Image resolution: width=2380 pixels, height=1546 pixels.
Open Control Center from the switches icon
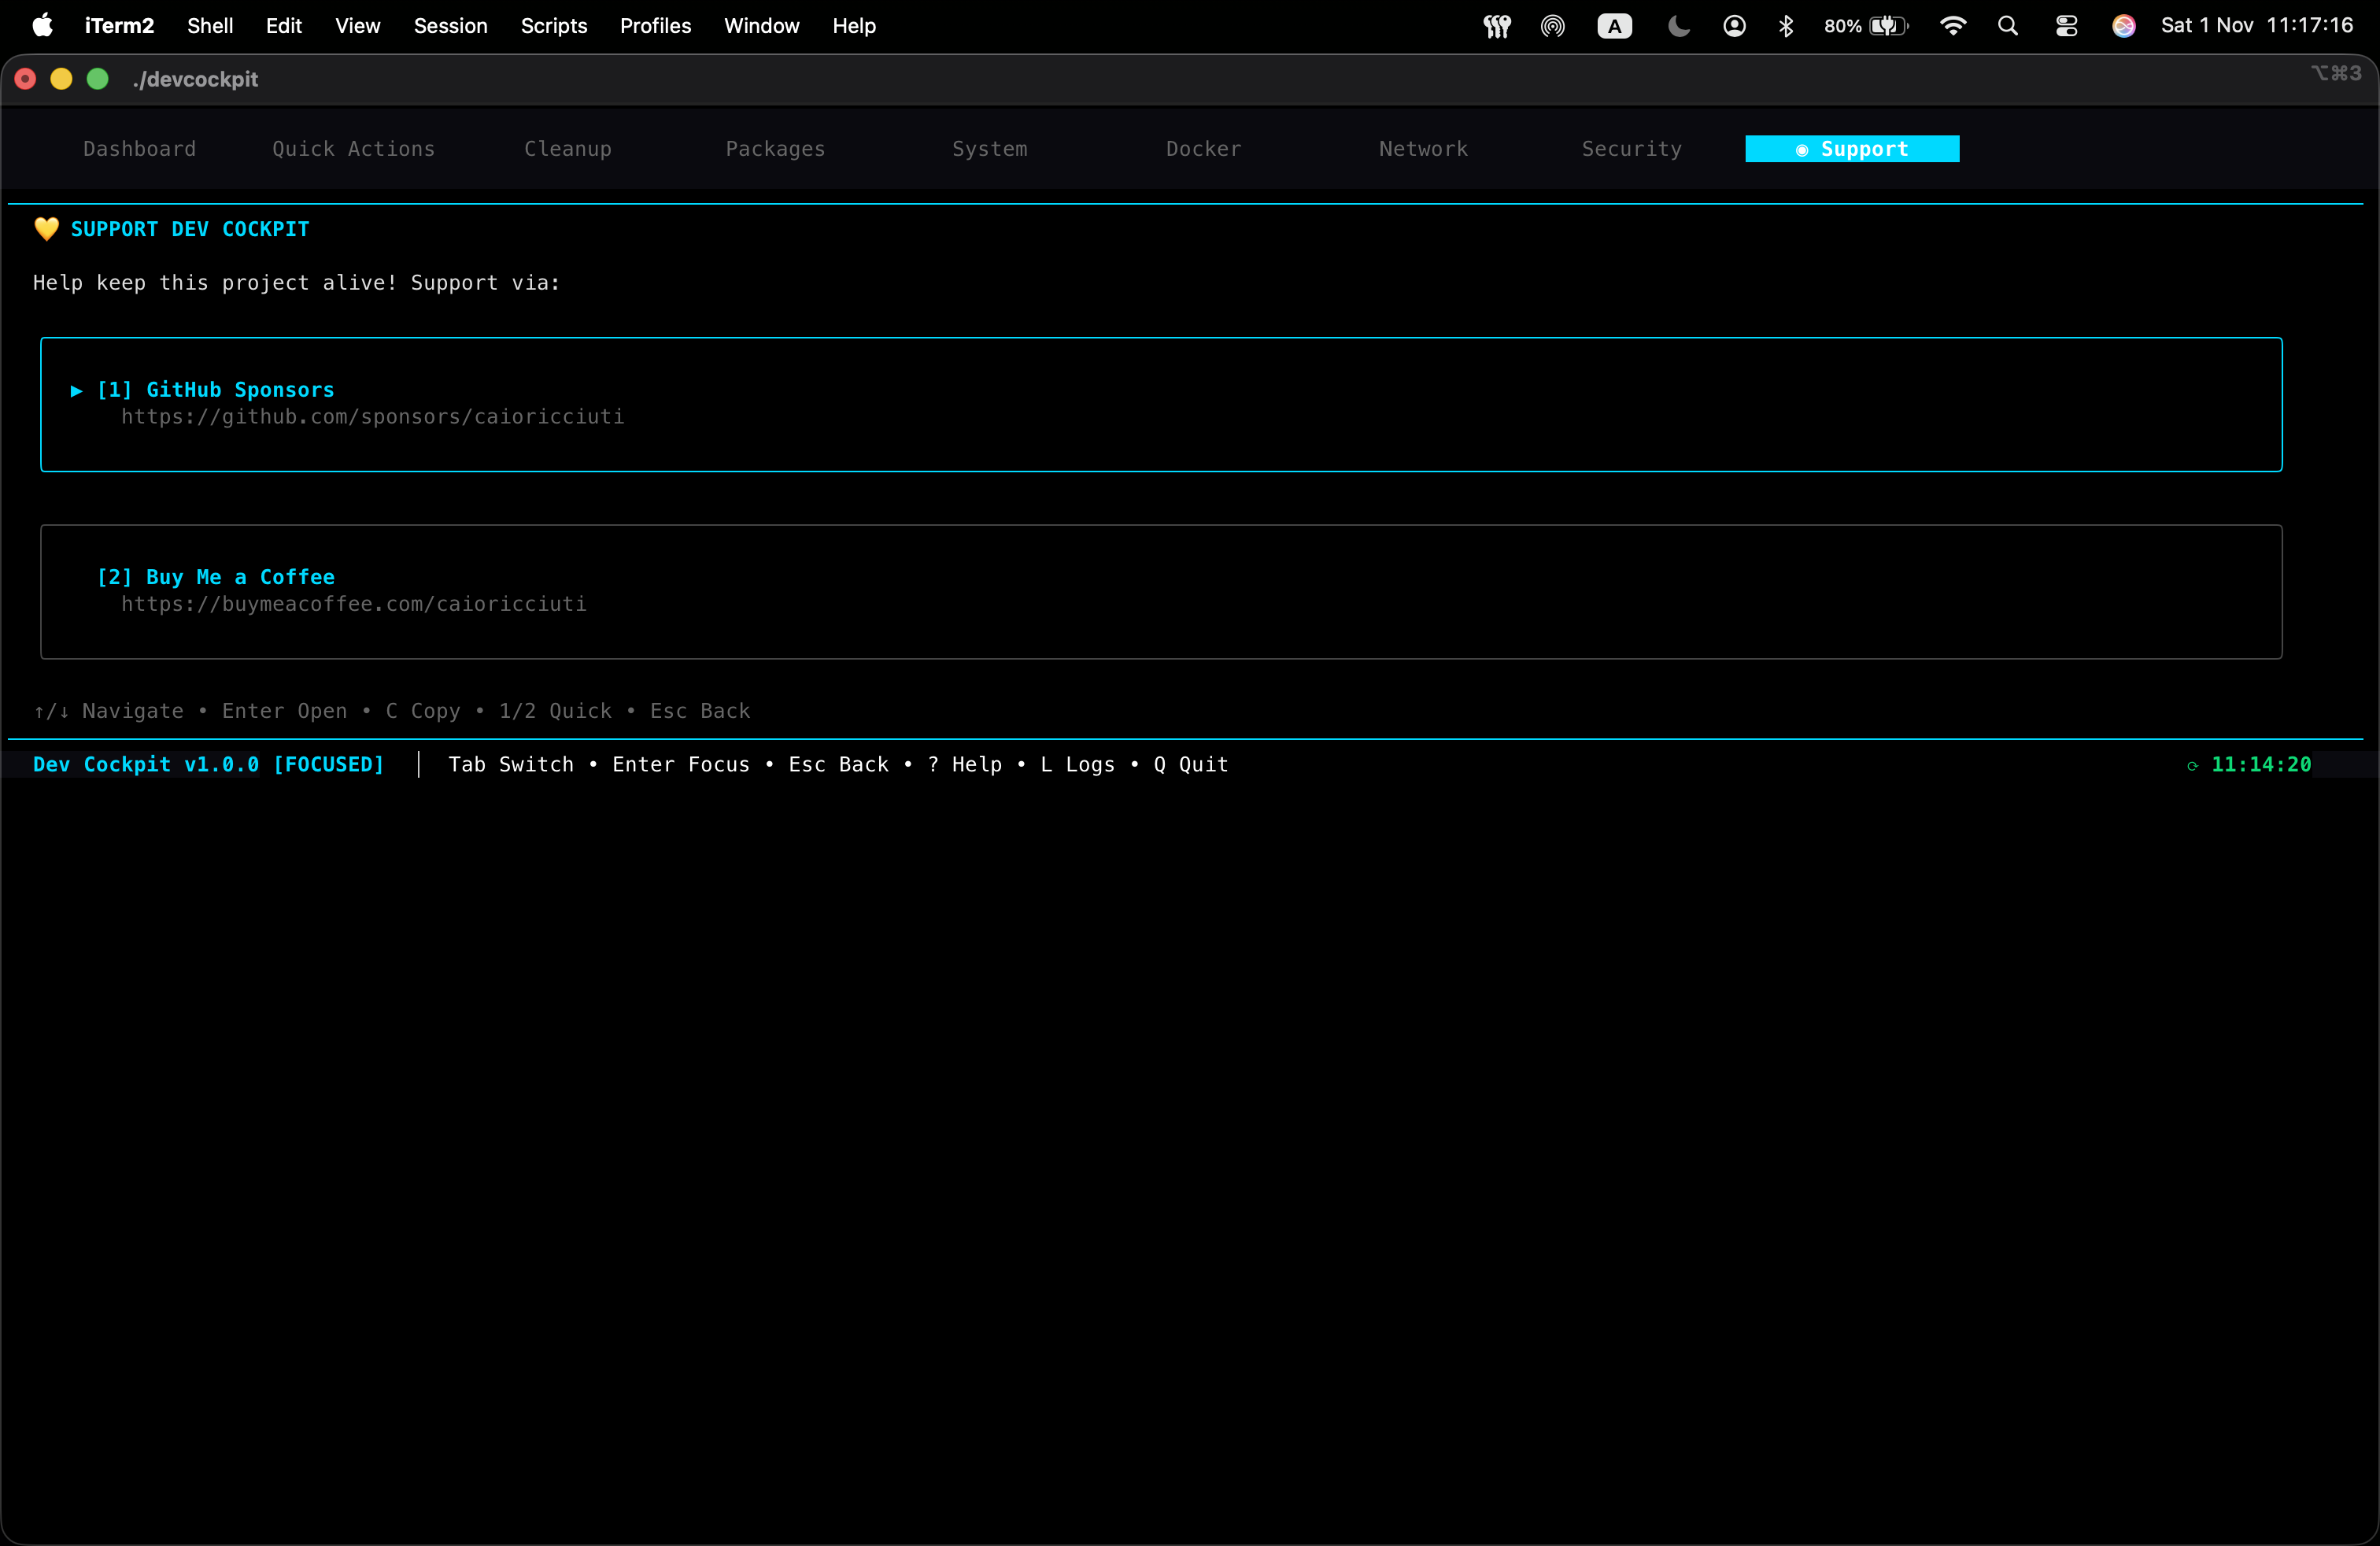tap(2066, 26)
